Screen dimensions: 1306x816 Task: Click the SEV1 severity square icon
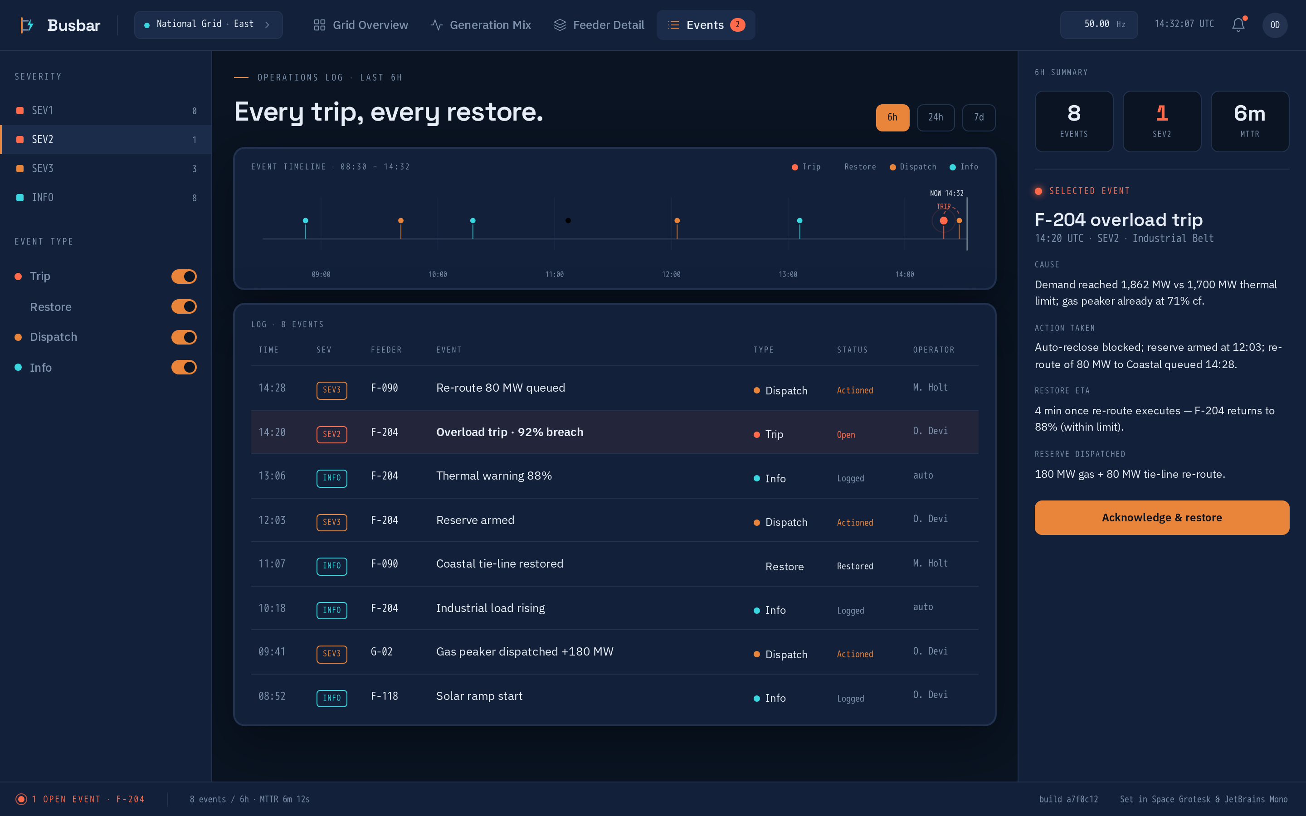(20, 111)
